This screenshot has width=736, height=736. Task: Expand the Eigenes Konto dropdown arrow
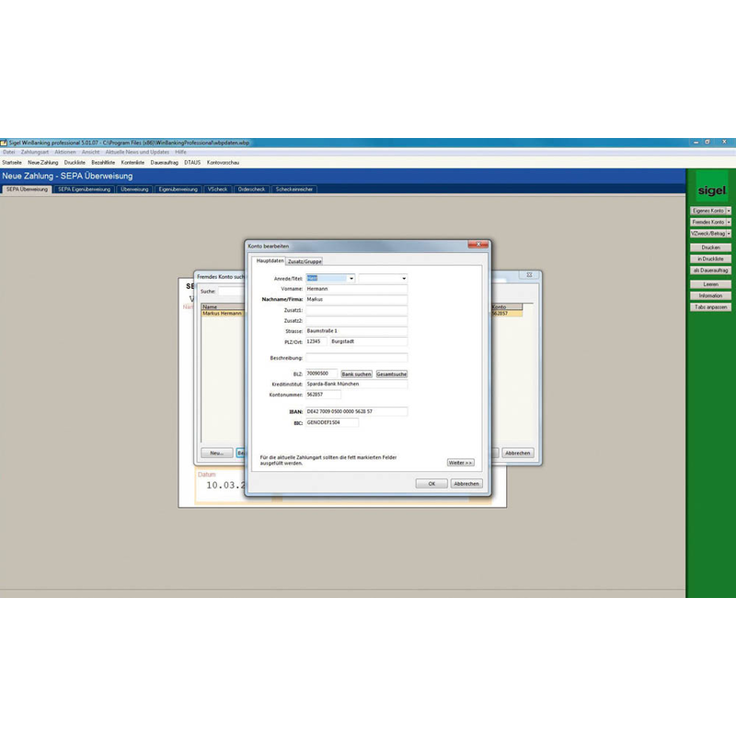coord(730,211)
